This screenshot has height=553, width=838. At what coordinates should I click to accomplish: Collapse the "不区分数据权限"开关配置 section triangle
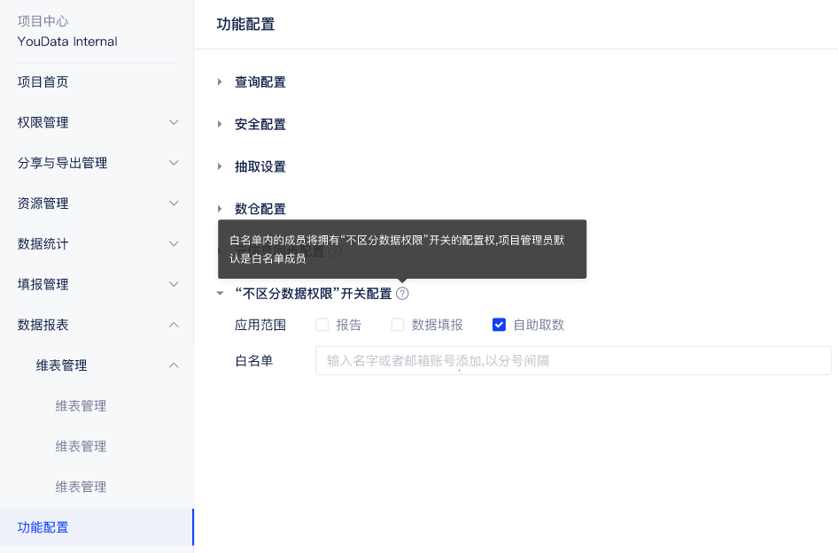point(220,294)
